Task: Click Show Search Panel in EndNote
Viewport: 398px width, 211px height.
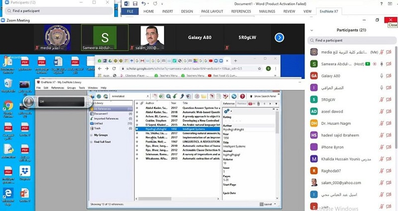Action: pos(263,96)
